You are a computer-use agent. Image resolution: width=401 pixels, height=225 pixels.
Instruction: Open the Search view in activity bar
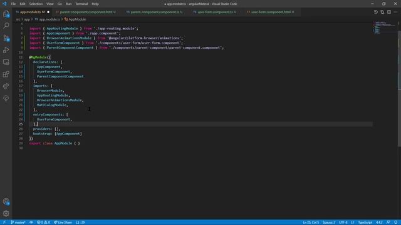pyautogui.click(x=6, y=26)
